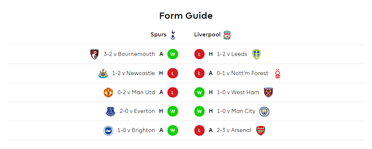Open the Nott'm Forest club badge

[x=277, y=73]
